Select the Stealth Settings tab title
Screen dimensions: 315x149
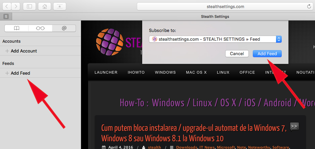215,16
